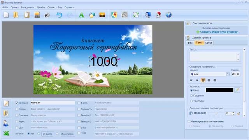This screenshot has width=249, height=140.
Task: Switch to the Сетка tab
Action: (x=209, y=43)
